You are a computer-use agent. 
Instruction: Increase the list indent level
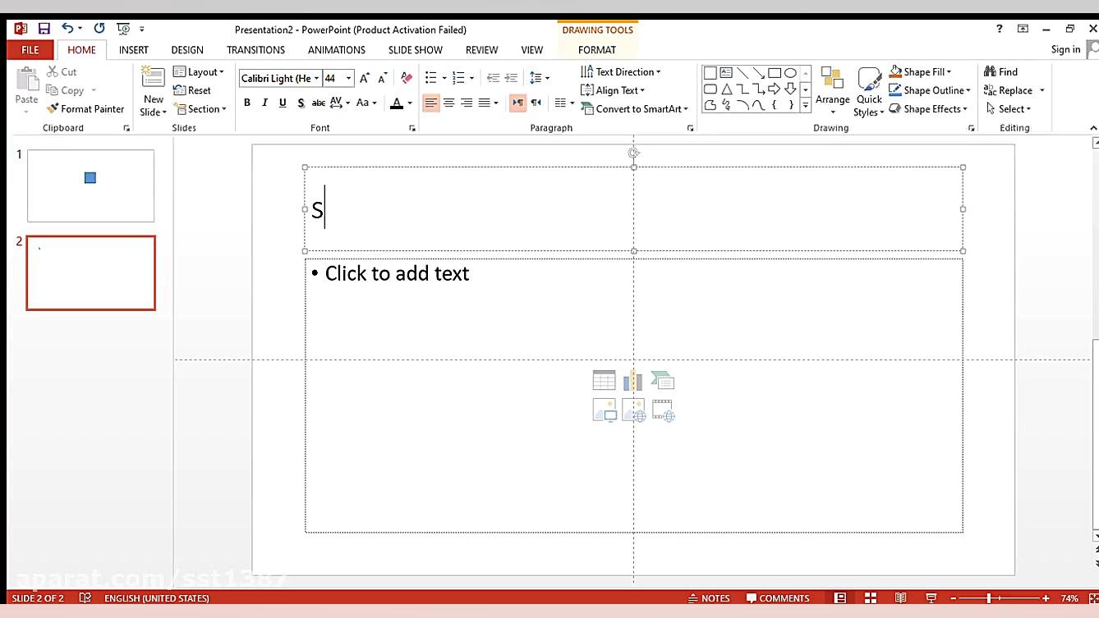(511, 78)
